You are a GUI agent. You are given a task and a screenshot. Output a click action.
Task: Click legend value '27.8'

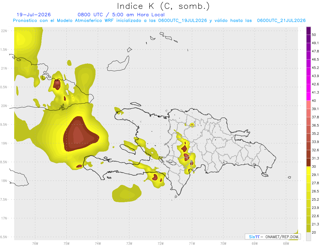coord(315,183)
